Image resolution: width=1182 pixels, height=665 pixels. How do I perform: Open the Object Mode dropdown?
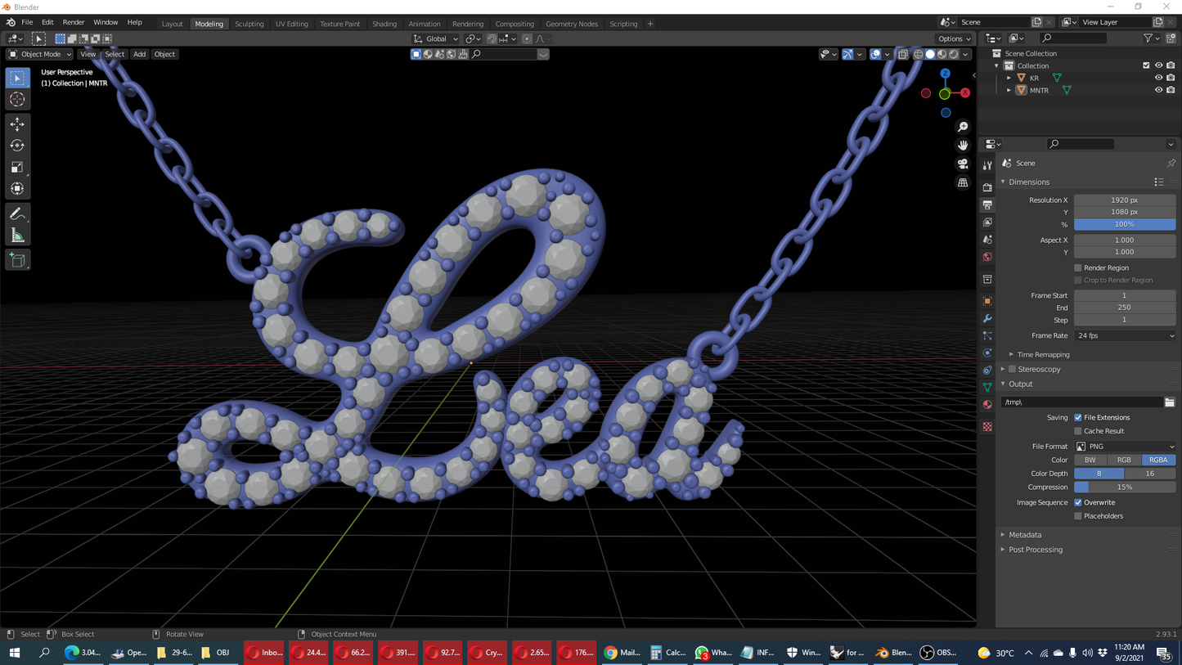pyautogui.click(x=40, y=54)
